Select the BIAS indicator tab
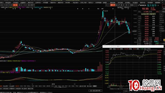165x93 pixels. click(x=40, y=86)
